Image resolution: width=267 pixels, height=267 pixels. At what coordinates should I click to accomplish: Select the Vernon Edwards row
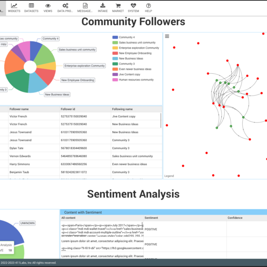tap(81, 156)
